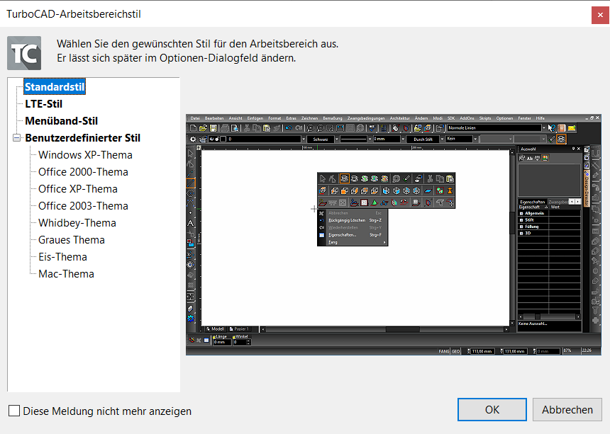Image resolution: width=610 pixels, height=434 pixels.
Task: Cancel with the Abbrechen button
Action: [567, 409]
